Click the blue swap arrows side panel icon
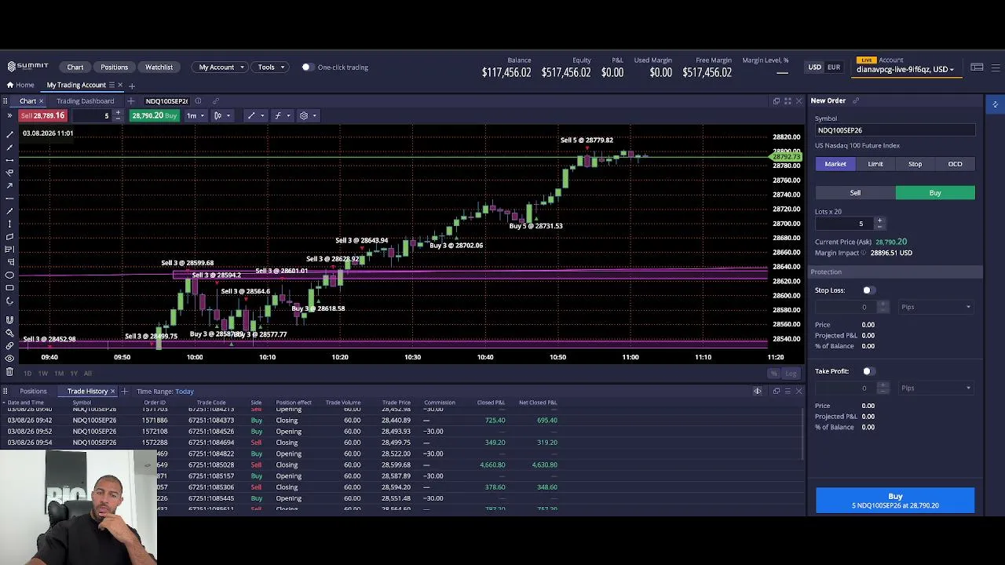The width and height of the screenshot is (1005, 565). pos(995,104)
